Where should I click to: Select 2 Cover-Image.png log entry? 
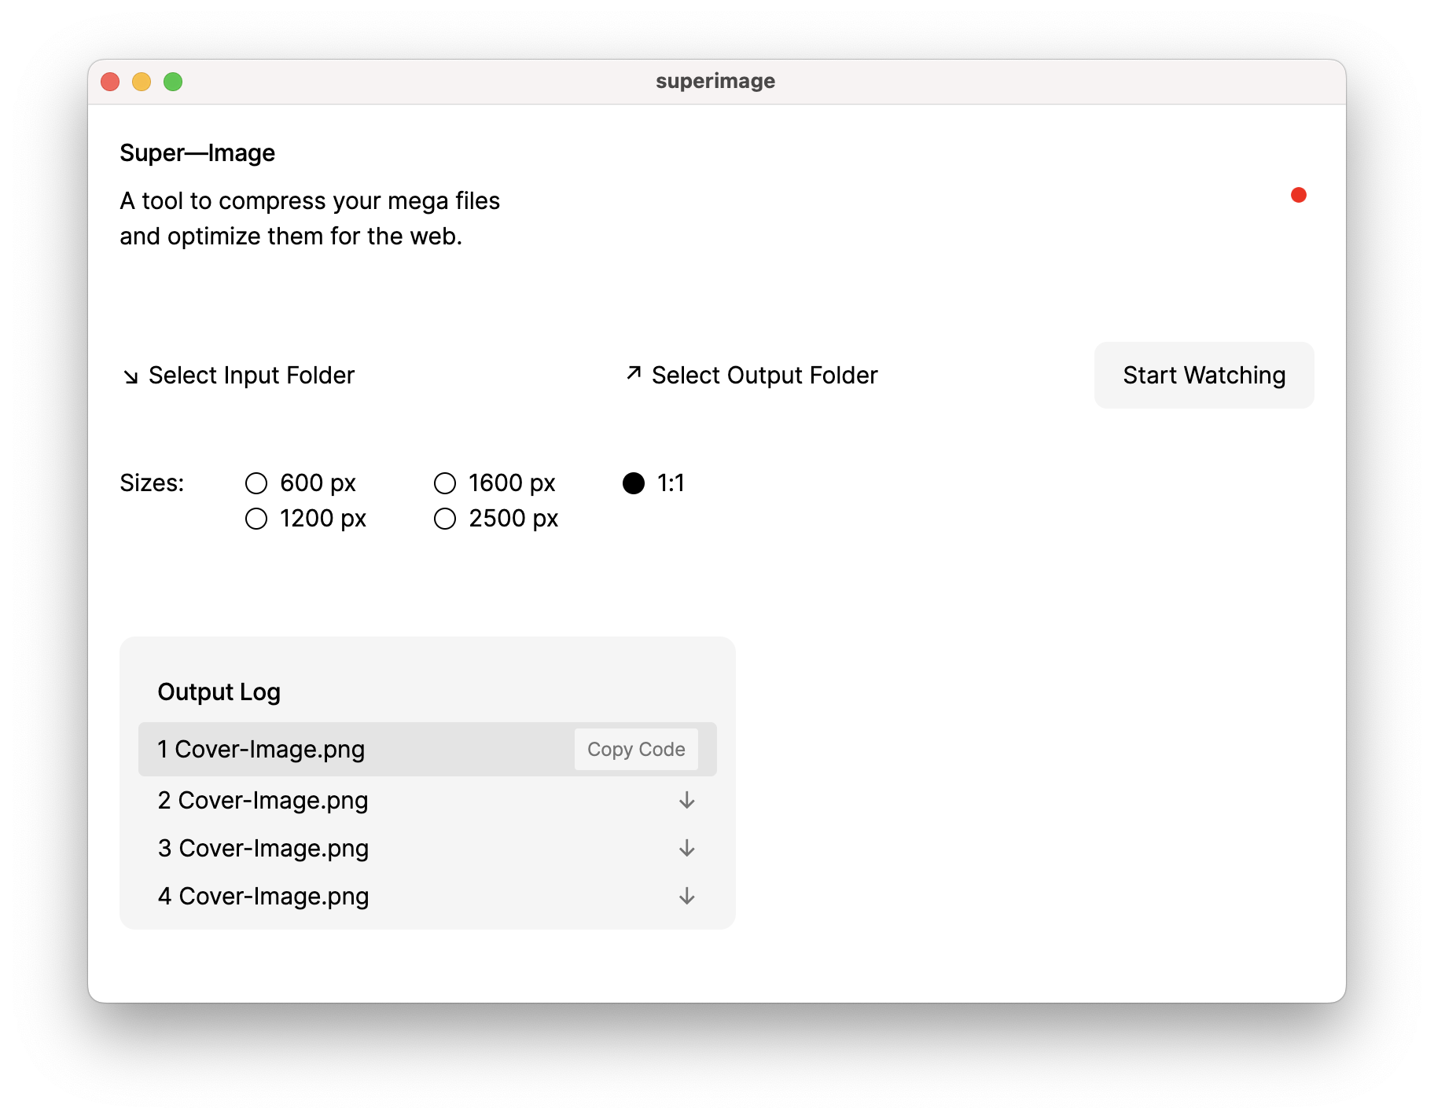click(263, 800)
